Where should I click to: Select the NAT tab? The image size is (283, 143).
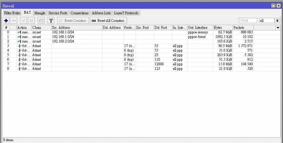pyautogui.click(x=27, y=13)
